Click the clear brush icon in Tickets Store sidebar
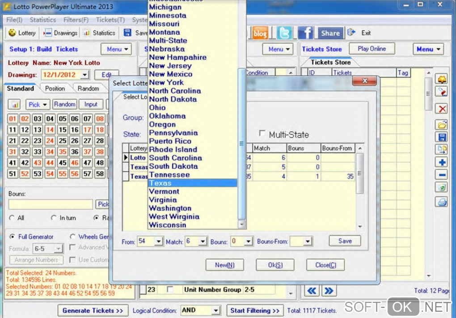 point(441,92)
